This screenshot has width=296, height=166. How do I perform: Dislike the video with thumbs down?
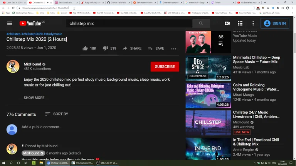tap(109, 48)
